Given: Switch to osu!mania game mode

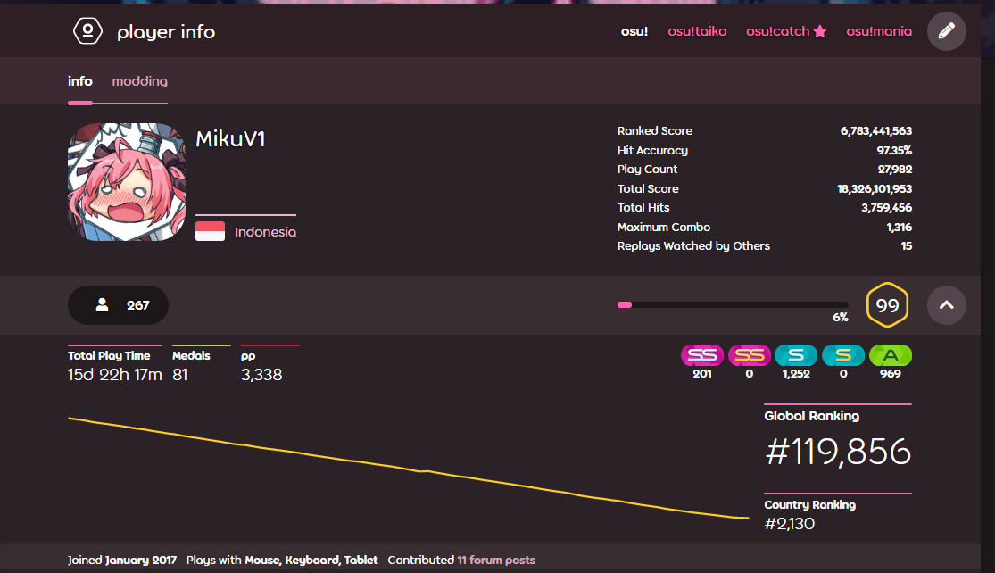Looking at the screenshot, I should tap(879, 31).
